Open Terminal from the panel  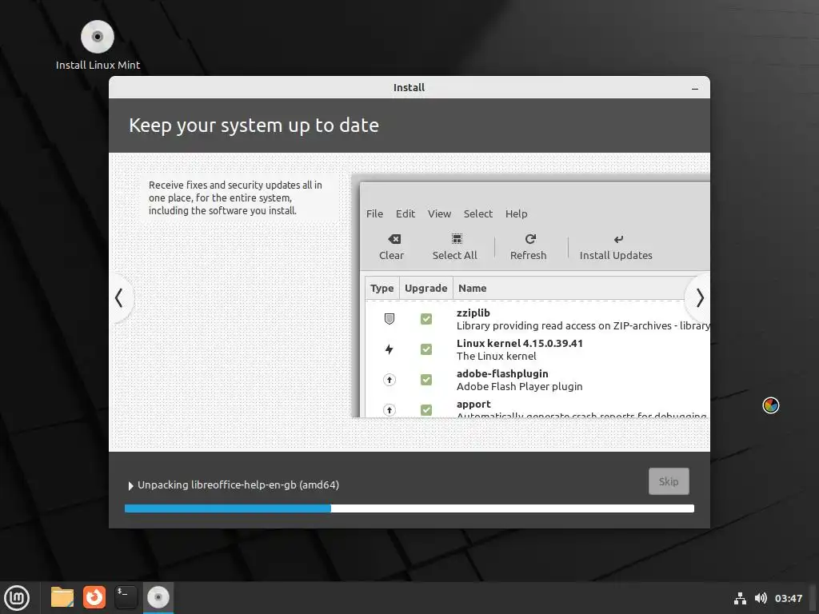(126, 597)
